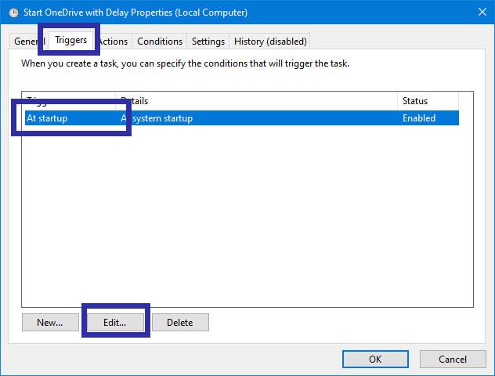Create a trigger with the New... button

50,322
